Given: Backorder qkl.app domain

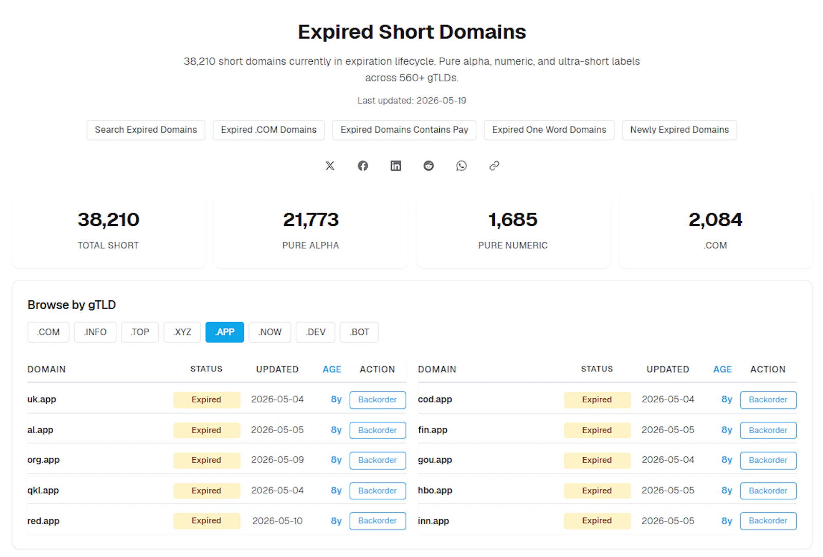Looking at the screenshot, I should point(378,491).
